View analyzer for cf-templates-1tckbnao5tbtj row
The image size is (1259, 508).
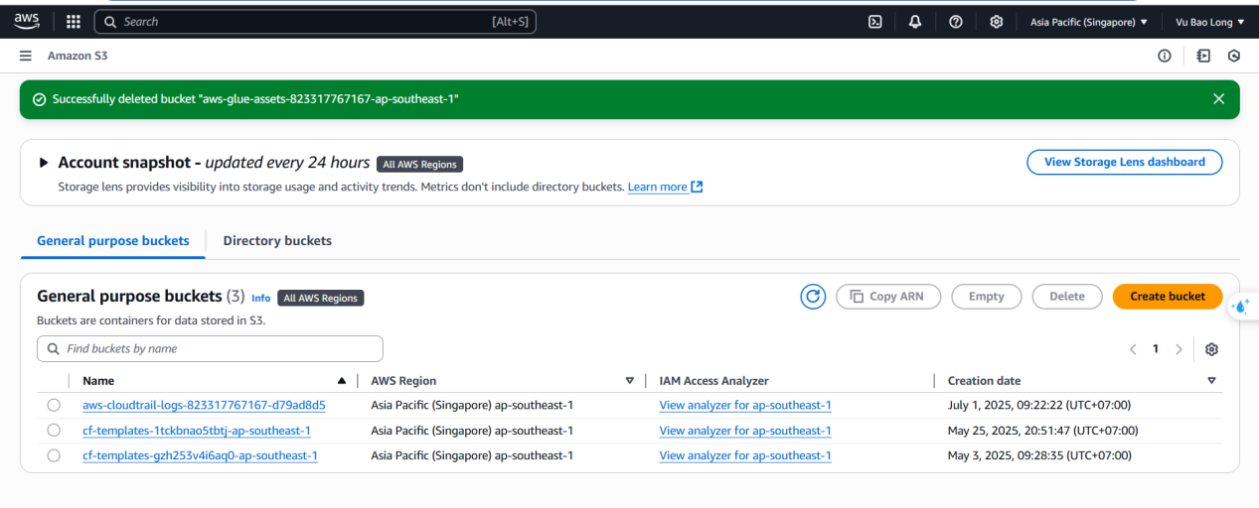(745, 431)
